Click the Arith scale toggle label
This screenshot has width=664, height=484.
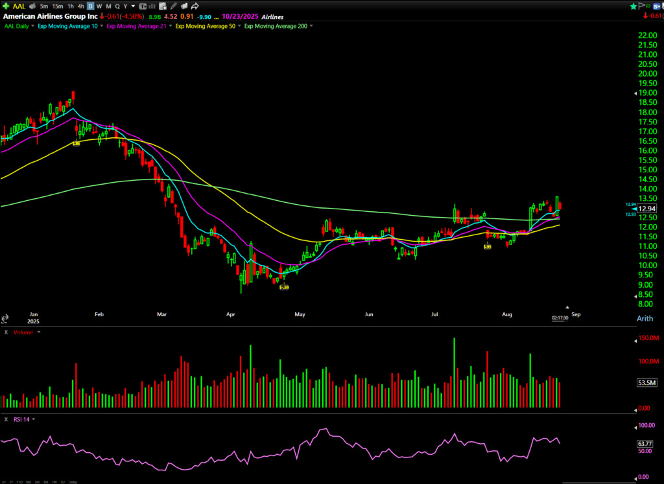pos(645,318)
